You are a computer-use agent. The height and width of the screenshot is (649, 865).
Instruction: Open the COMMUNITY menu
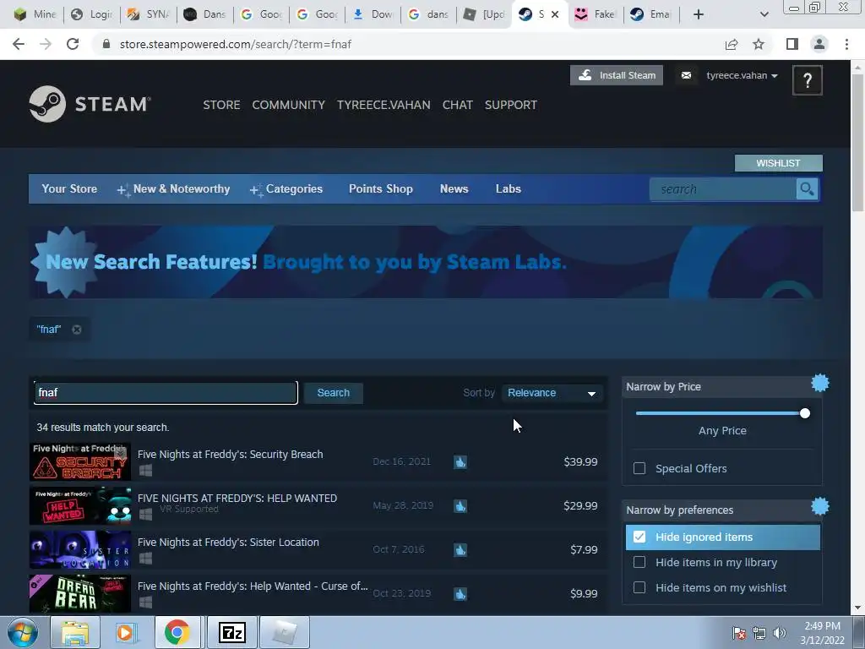[x=289, y=105]
